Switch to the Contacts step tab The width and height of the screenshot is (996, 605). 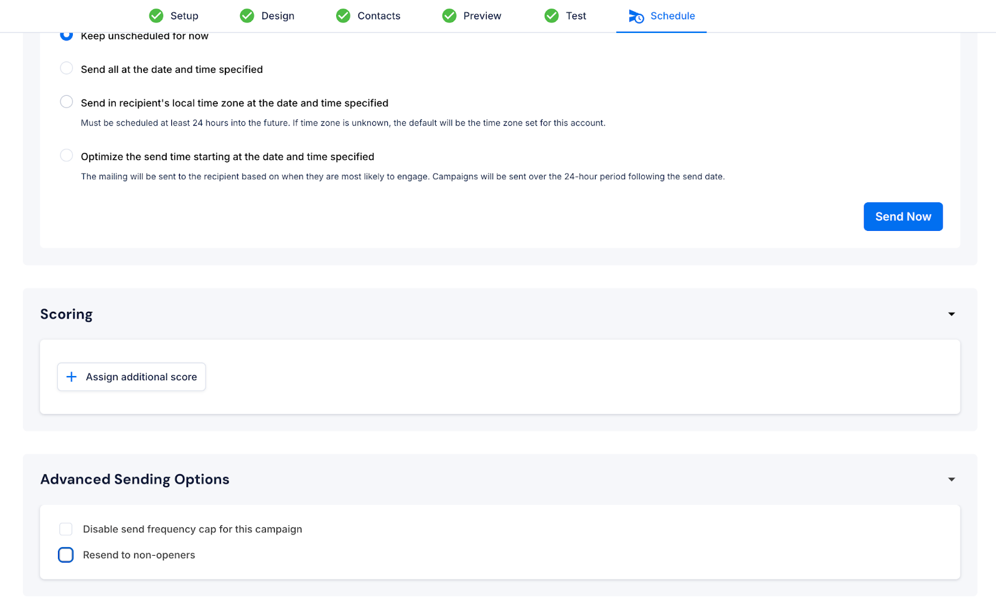(x=378, y=16)
